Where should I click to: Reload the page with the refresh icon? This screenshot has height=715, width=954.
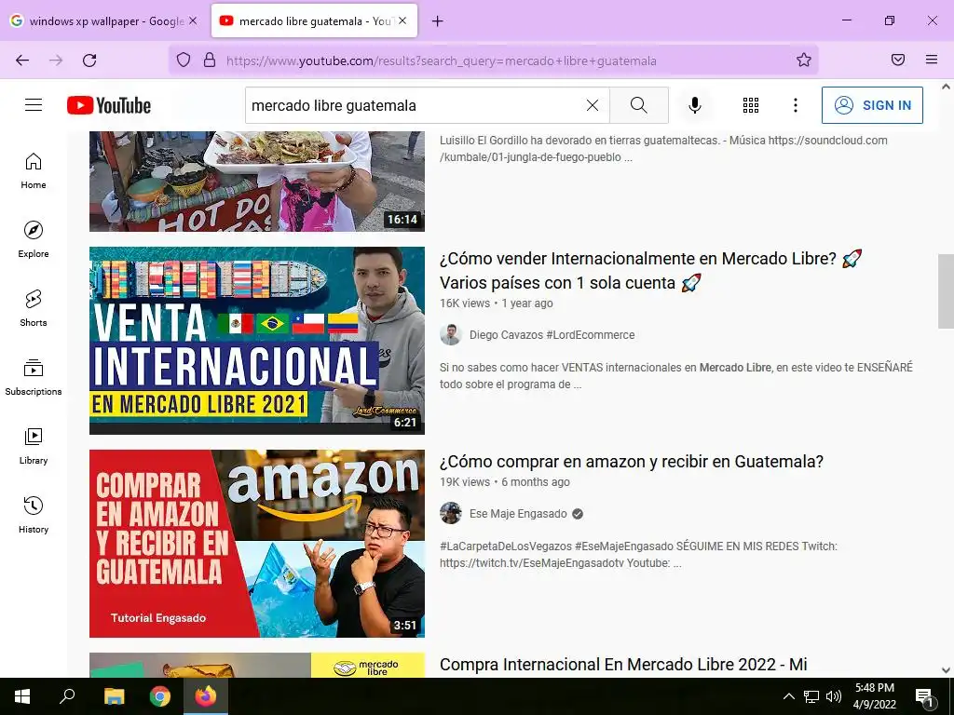pyautogui.click(x=89, y=61)
